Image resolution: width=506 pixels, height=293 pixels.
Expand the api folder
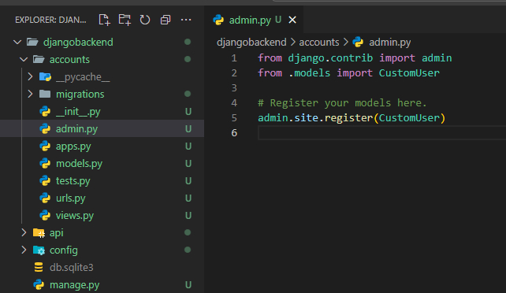tap(24, 232)
